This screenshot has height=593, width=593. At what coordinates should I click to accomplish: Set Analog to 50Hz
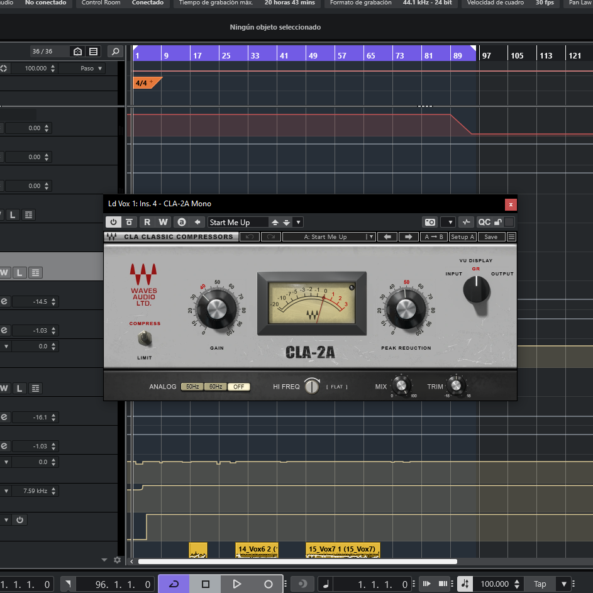[x=192, y=387]
